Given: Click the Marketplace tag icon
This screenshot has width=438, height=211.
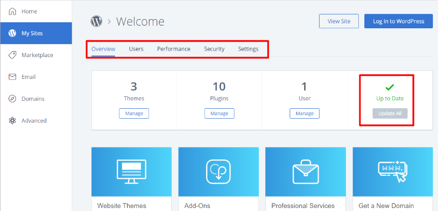Looking at the screenshot, I should pos(12,55).
